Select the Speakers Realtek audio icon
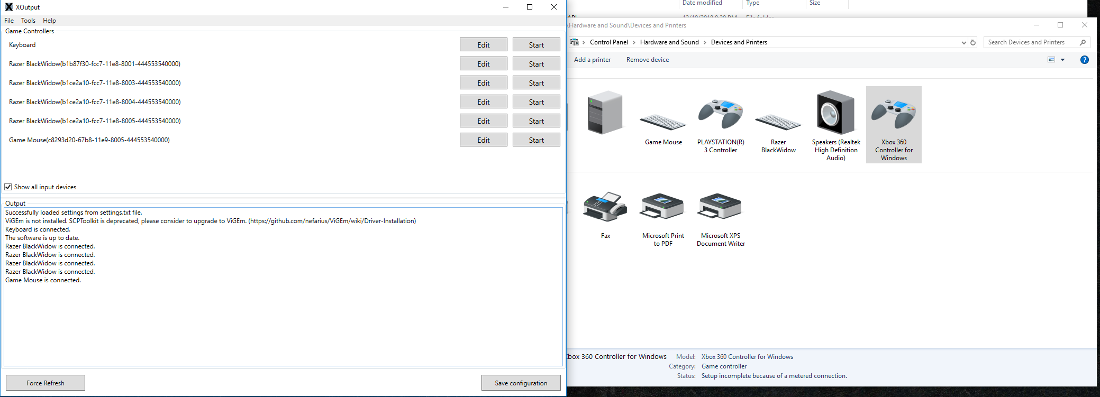This screenshot has width=1100, height=397. tap(836, 113)
